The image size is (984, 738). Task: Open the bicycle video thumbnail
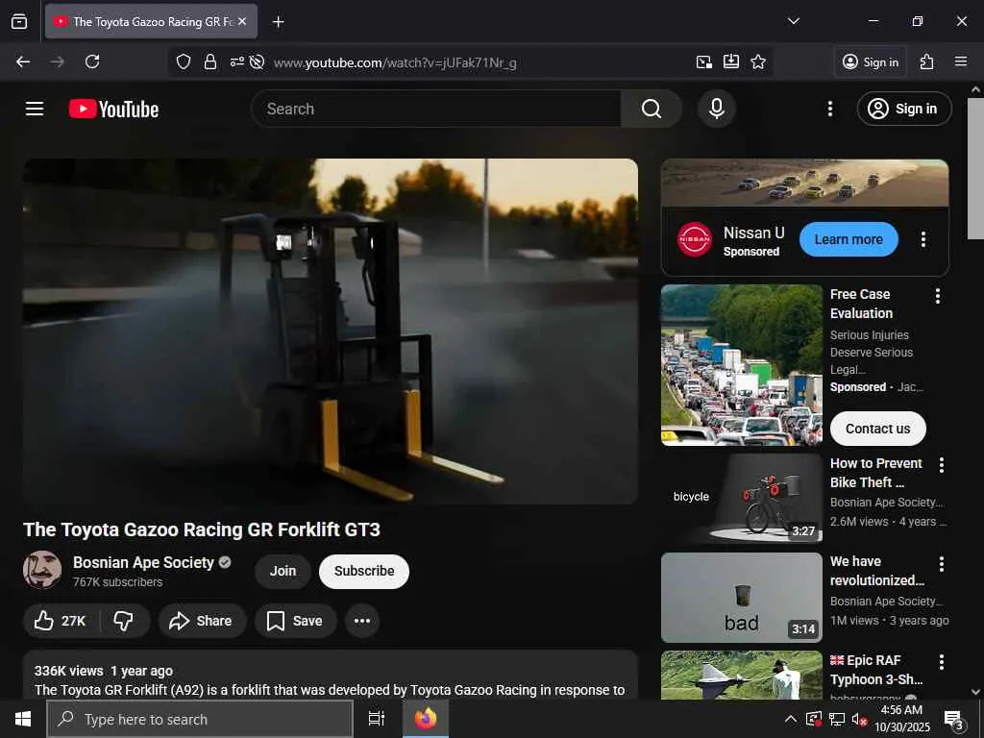tap(741, 499)
